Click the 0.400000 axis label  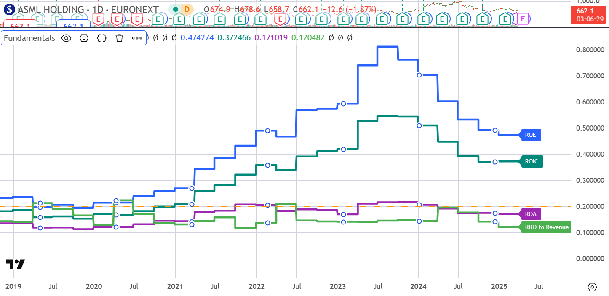590,155
